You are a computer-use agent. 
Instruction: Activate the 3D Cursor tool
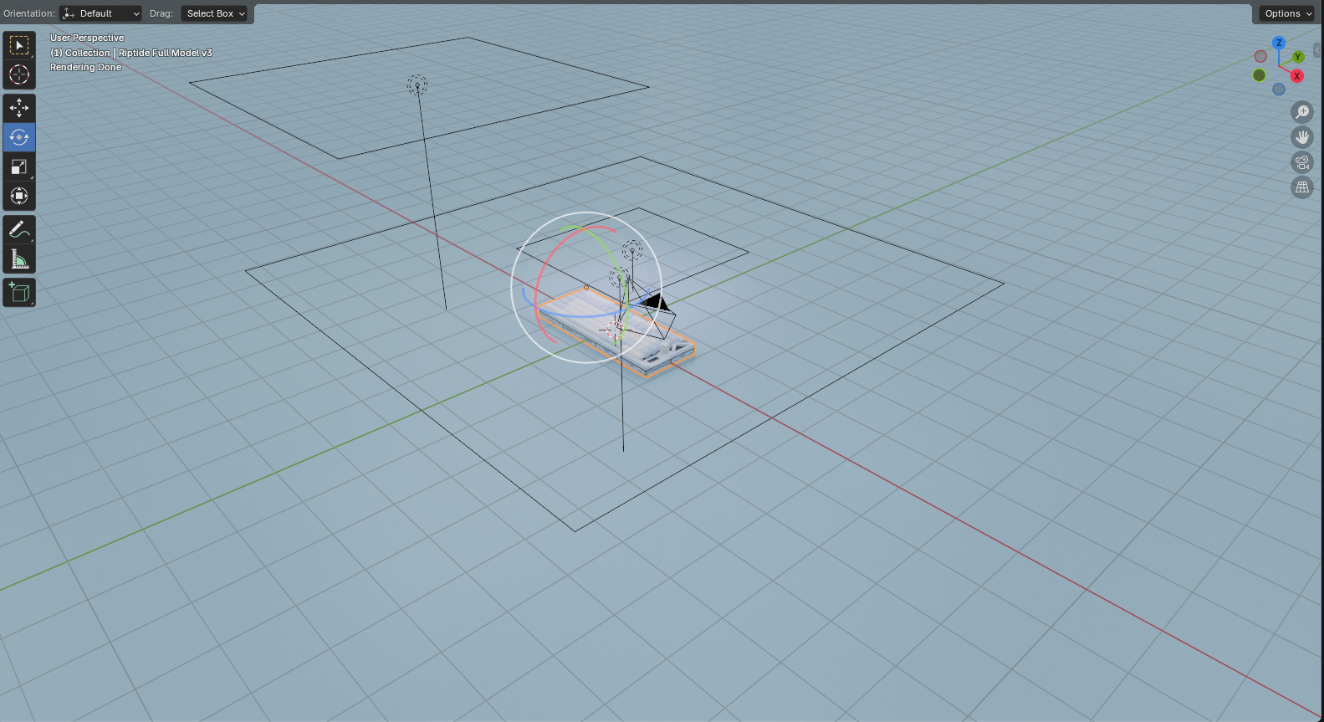point(18,74)
